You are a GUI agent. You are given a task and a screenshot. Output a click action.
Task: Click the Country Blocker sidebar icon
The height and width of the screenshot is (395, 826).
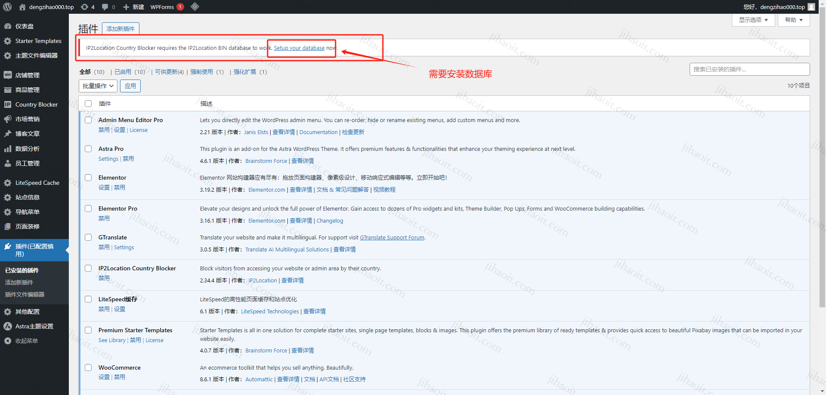tap(8, 104)
